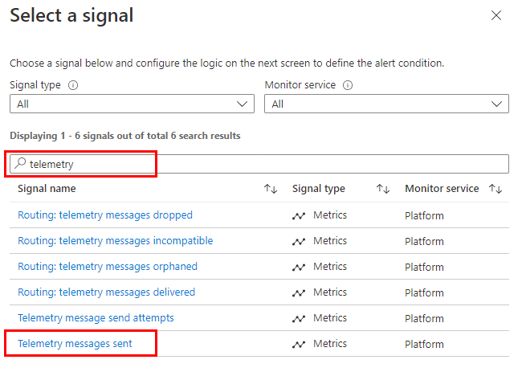This screenshot has width=518, height=372.
Task: Click the search magnifier icon
Action: coord(21,163)
